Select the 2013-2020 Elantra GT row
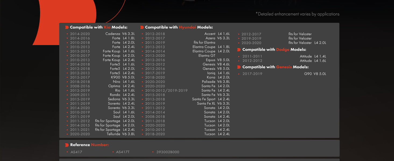This screenshot has width=394, height=161. (x=178, y=56)
